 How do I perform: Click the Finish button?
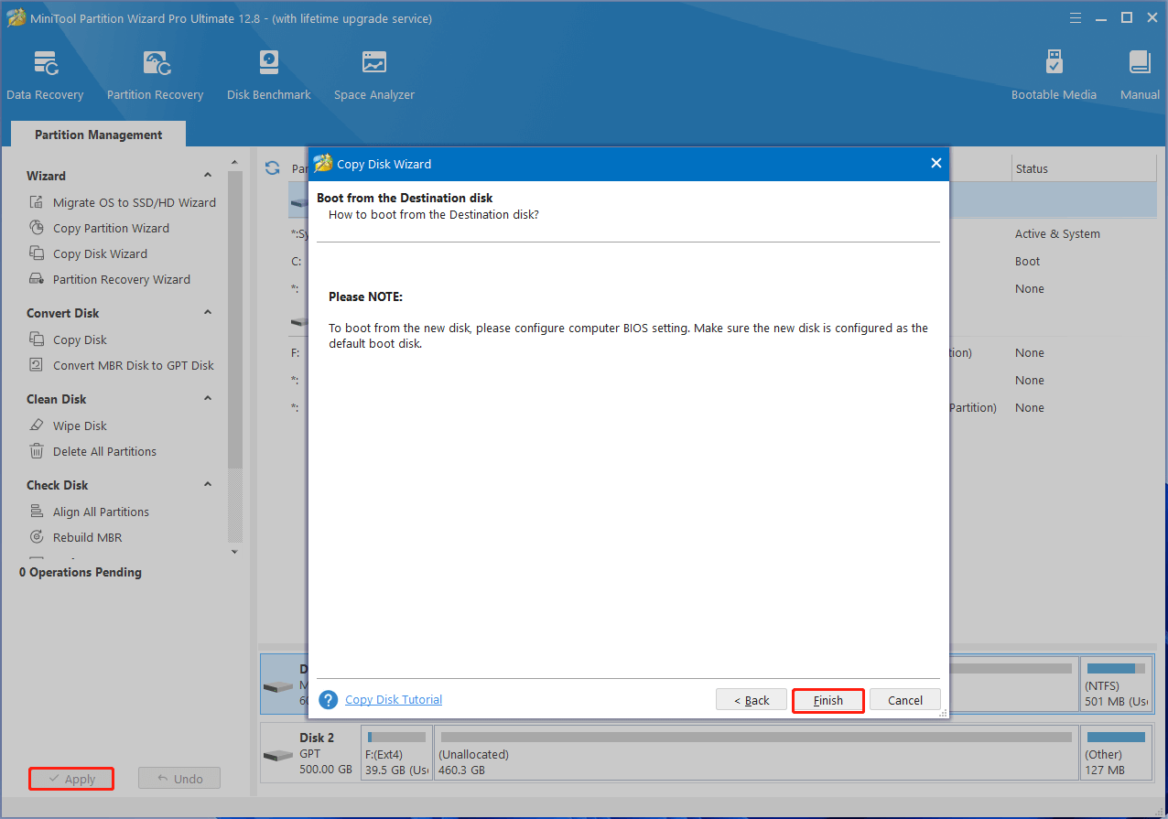(828, 700)
